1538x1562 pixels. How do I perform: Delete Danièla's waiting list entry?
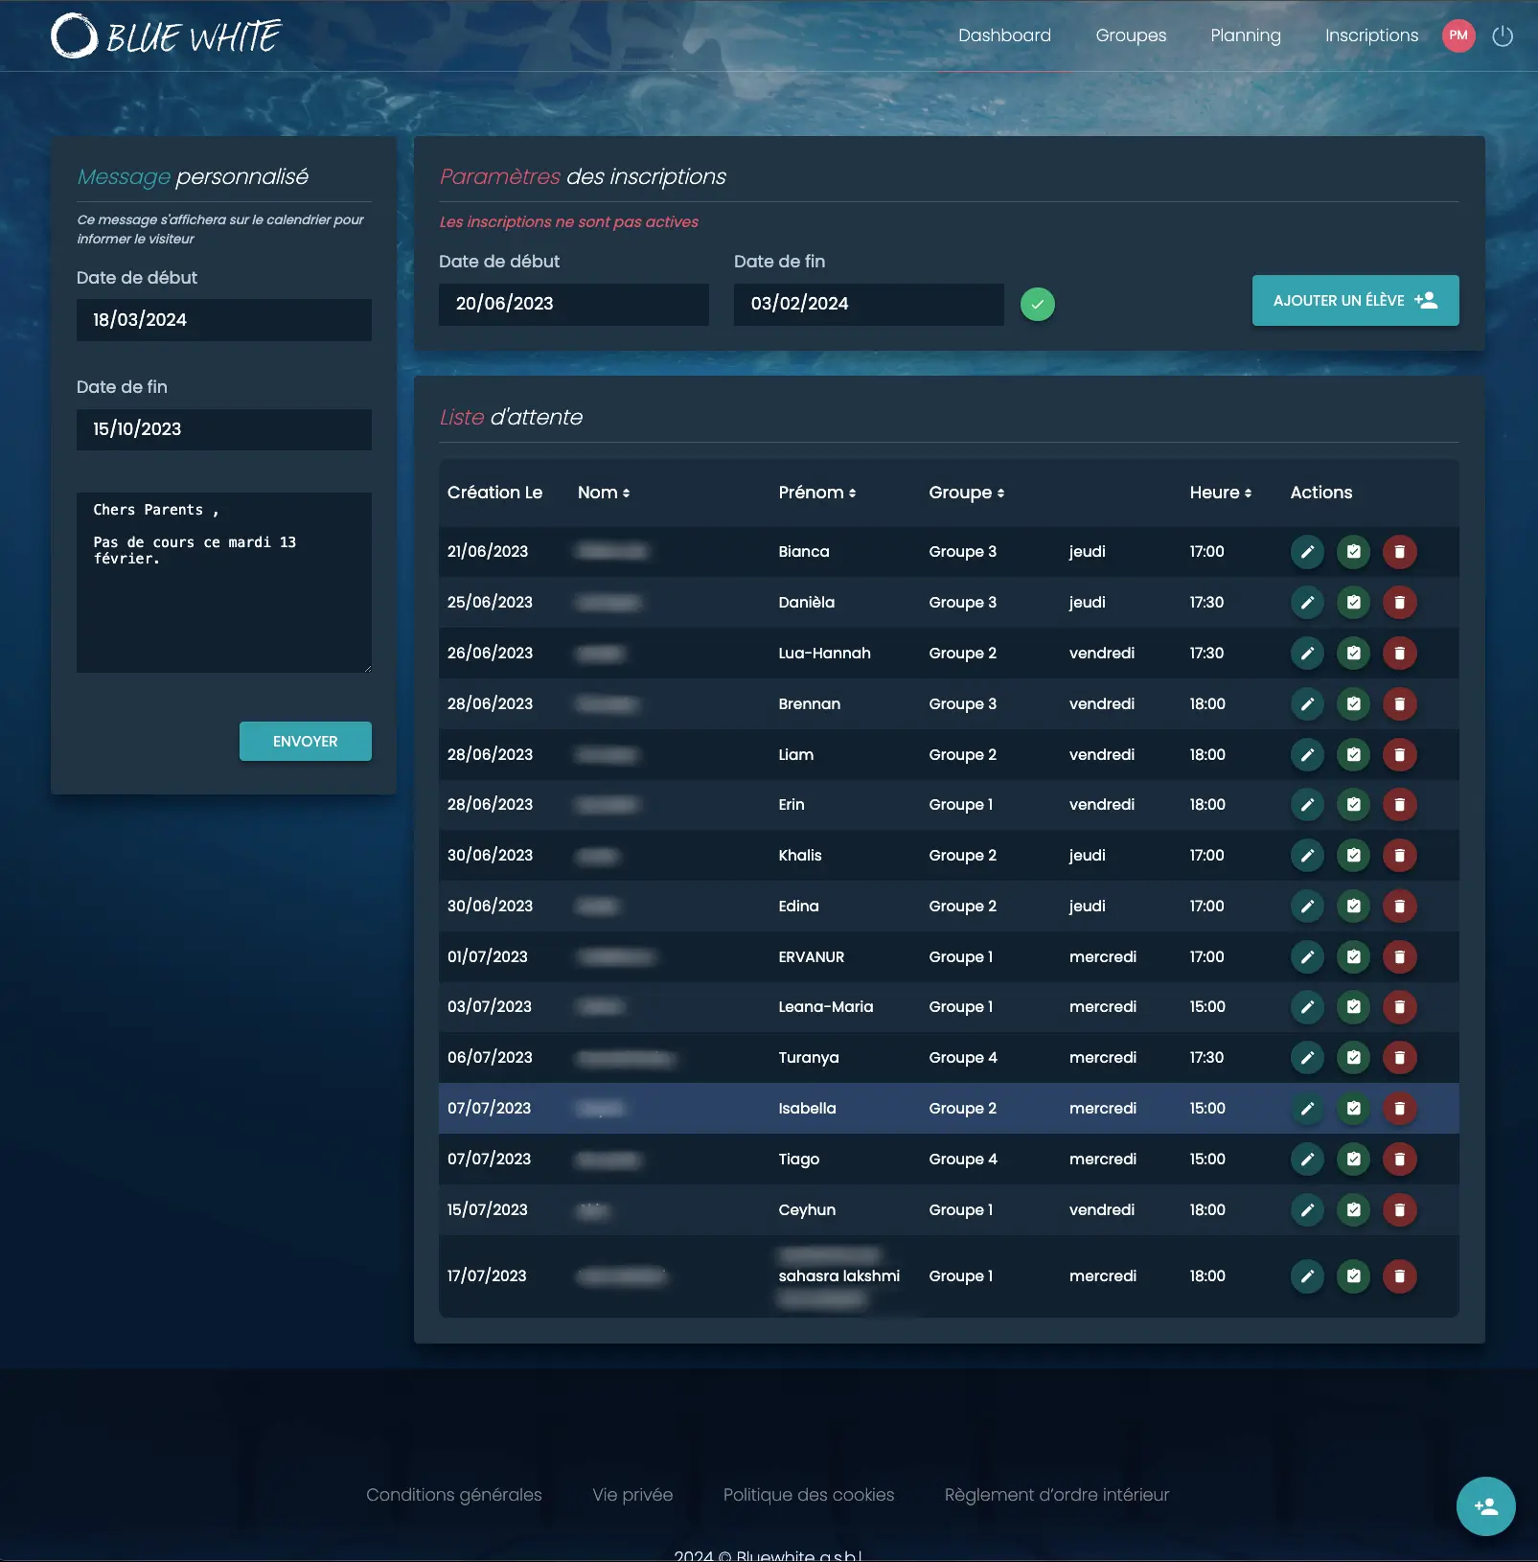point(1399,603)
